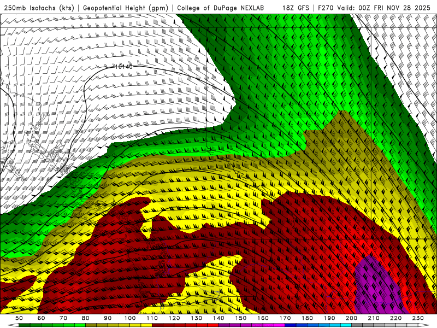Click the "250mb Isotachs (kts)" title text
This screenshot has height=328, width=437.
[39, 8]
